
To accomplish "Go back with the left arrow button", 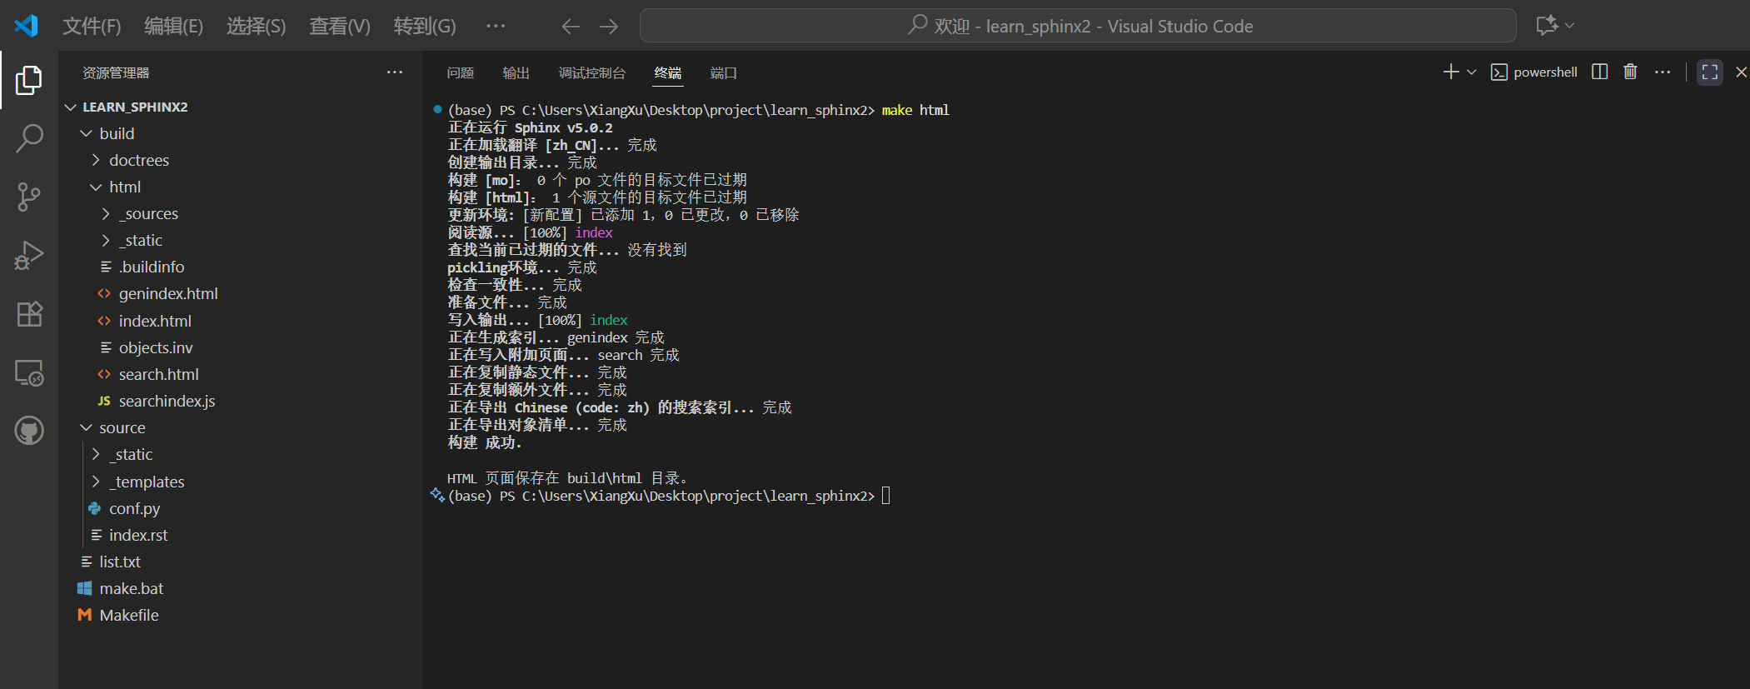I will 570,27.
